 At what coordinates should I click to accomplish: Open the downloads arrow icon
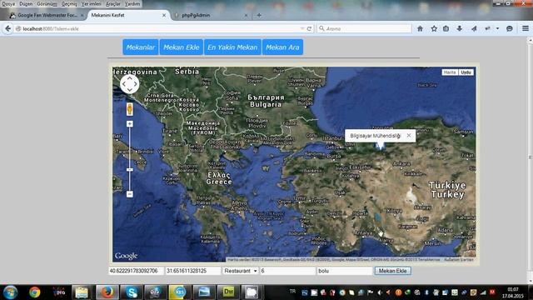(460, 28)
